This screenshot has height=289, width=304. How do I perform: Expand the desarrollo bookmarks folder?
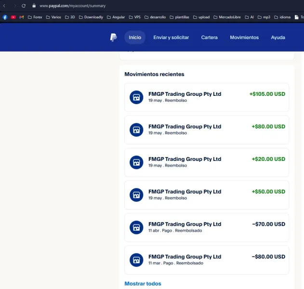click(x=155, y=17)
